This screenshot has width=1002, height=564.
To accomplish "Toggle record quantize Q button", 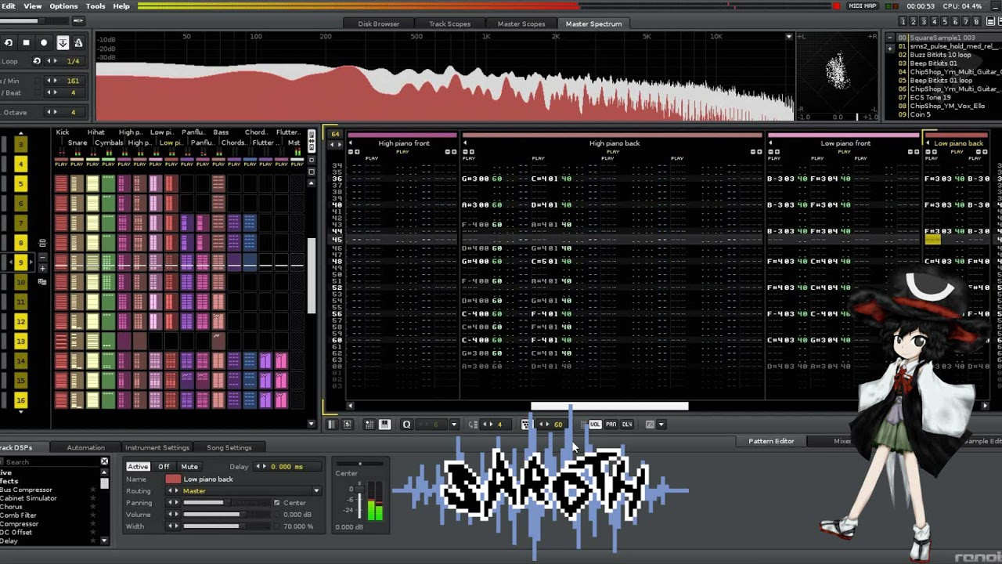I will [x=406, y=425].
